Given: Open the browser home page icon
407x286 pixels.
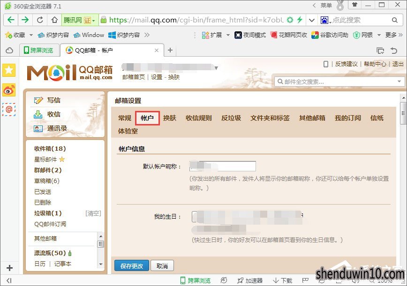Looking at the screenshot, I should pos(54,20).
